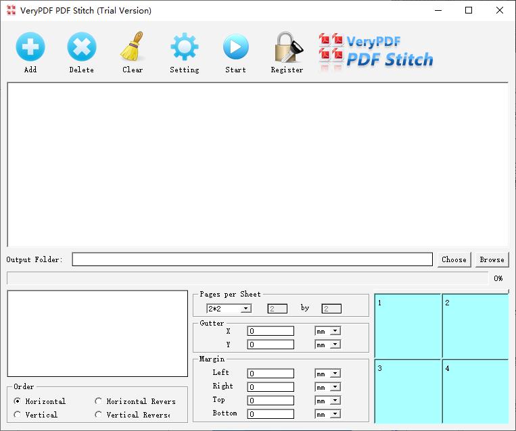Open Setting via gear icon
Screen dimensions: 516x431
click(184, 47)
